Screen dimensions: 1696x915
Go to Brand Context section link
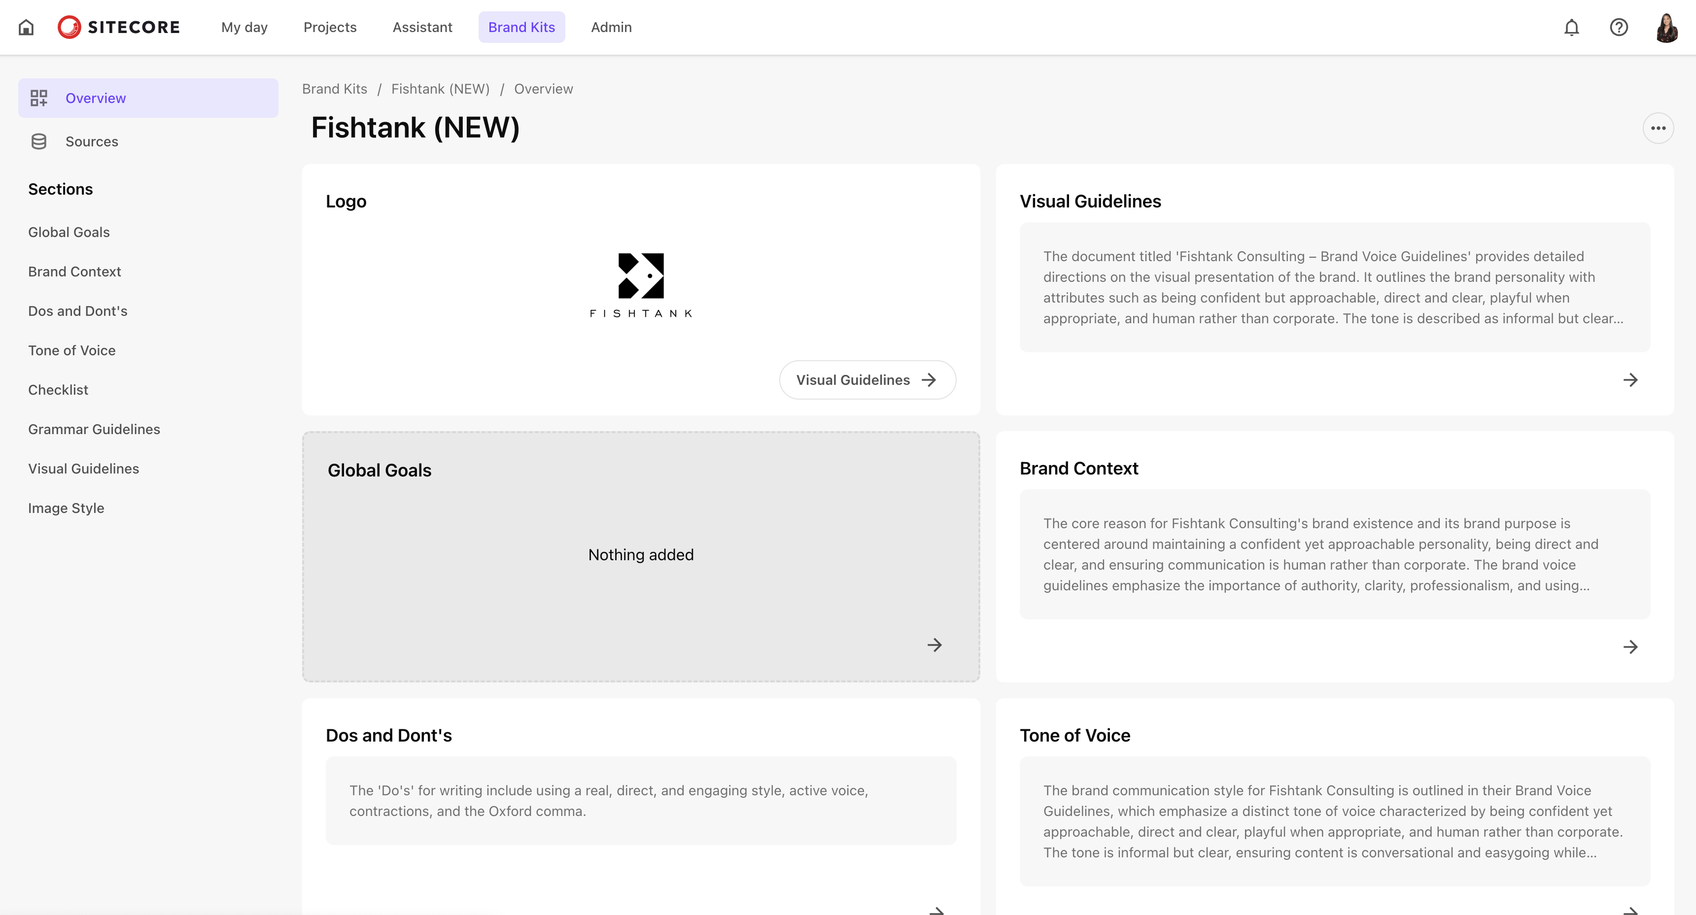(x=74, y=272)
